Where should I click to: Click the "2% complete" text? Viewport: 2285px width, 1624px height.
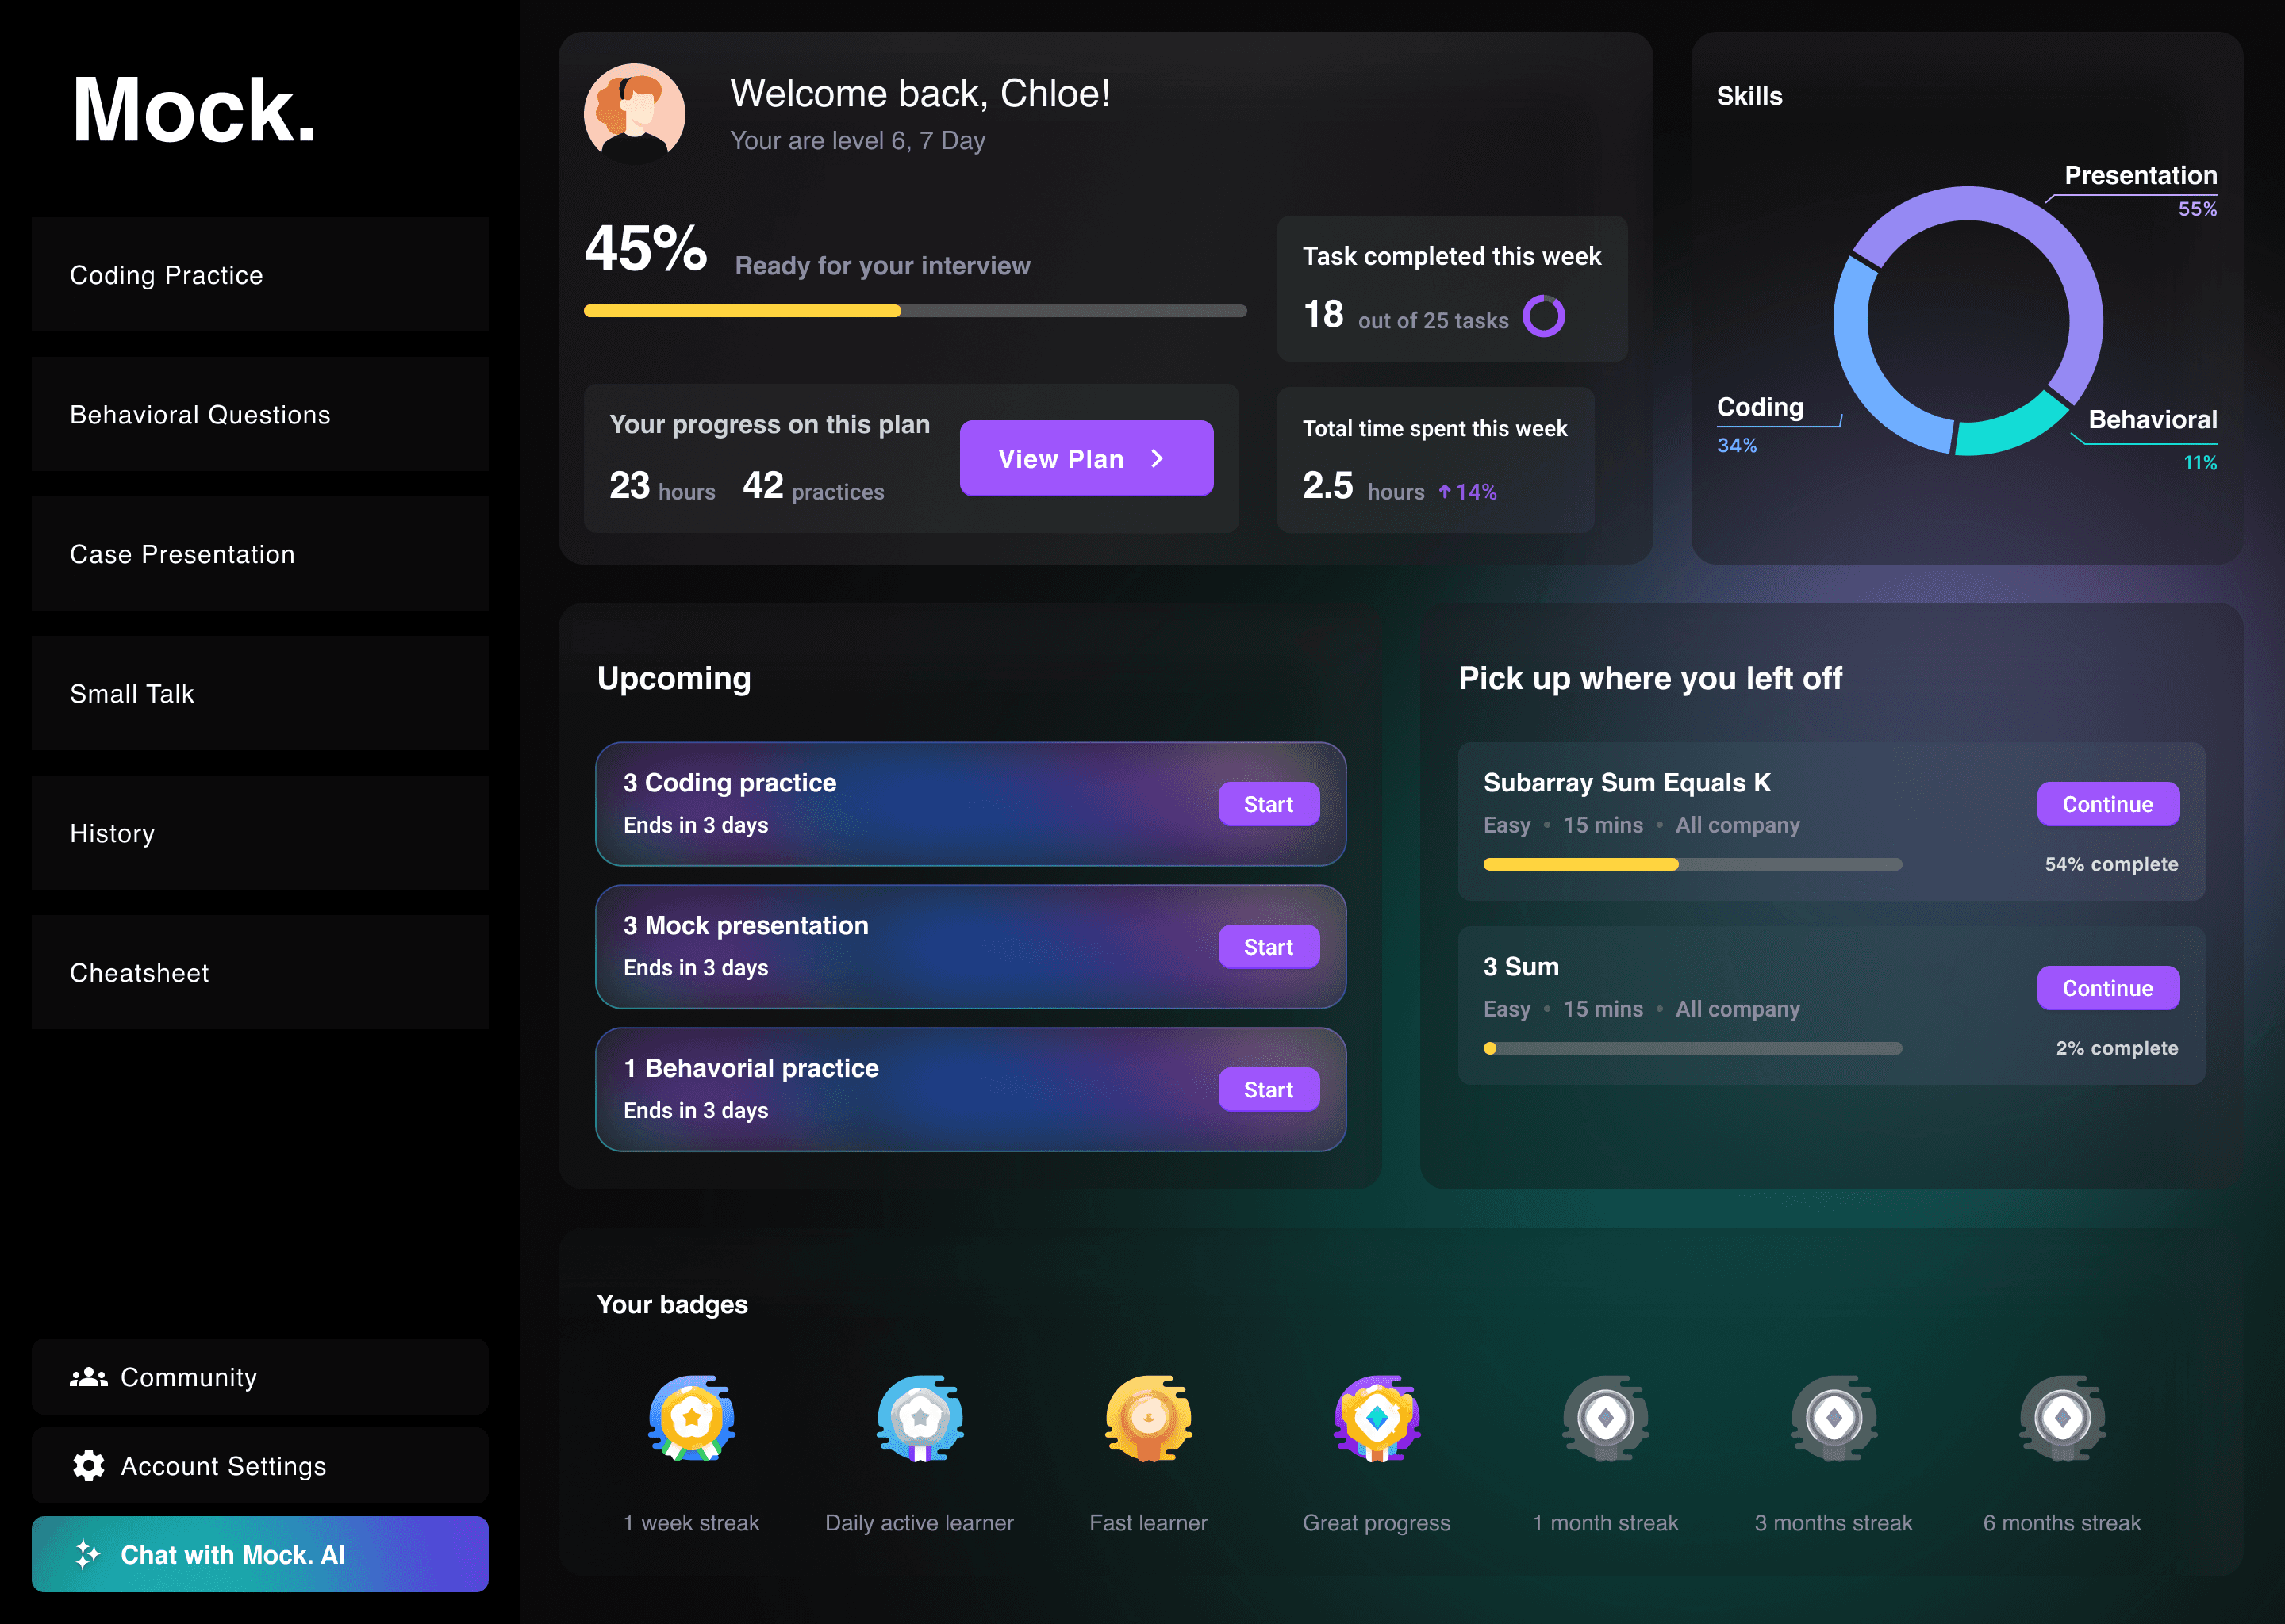[2117, 1048]
